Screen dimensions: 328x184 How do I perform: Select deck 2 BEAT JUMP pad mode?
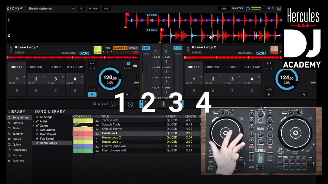pyautogui.click(x=252, y=67)
